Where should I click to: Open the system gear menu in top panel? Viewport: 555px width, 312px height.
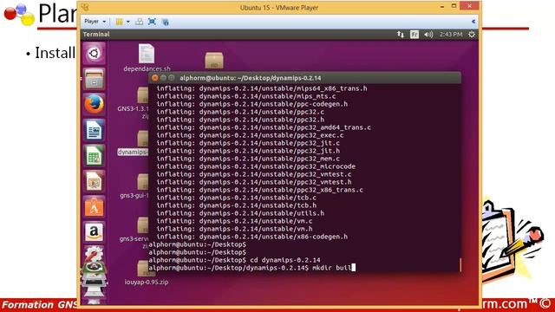(x=472, y=35)
